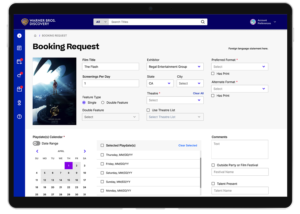Select April 1 in the calendar
The image size is (300, 214).
pos(68,166)
